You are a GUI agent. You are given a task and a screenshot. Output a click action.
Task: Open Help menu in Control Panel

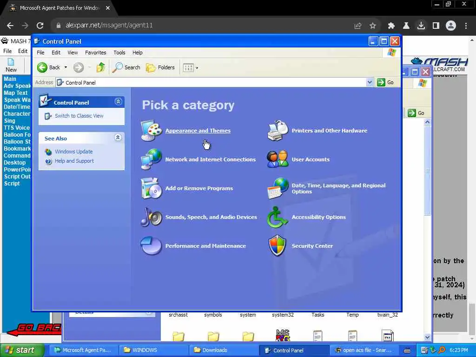tap(137, 53)
